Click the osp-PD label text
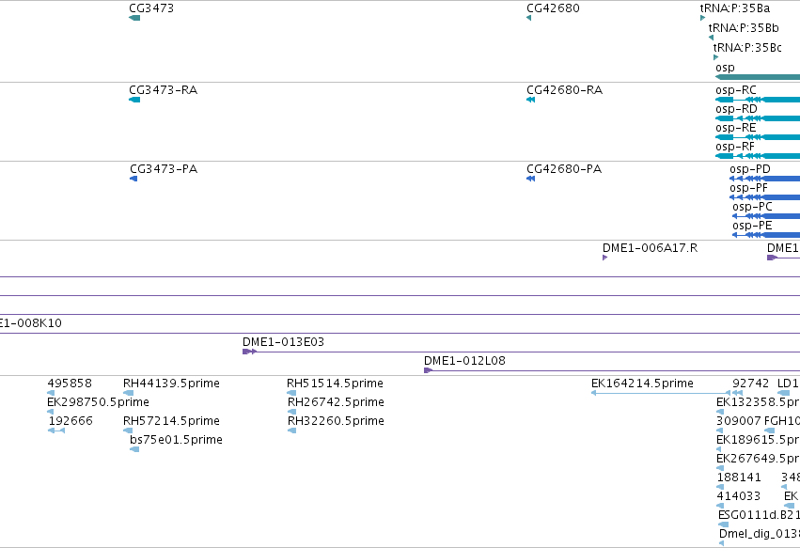The height and width of the screenshot is (548, 800). pos(750,169)
